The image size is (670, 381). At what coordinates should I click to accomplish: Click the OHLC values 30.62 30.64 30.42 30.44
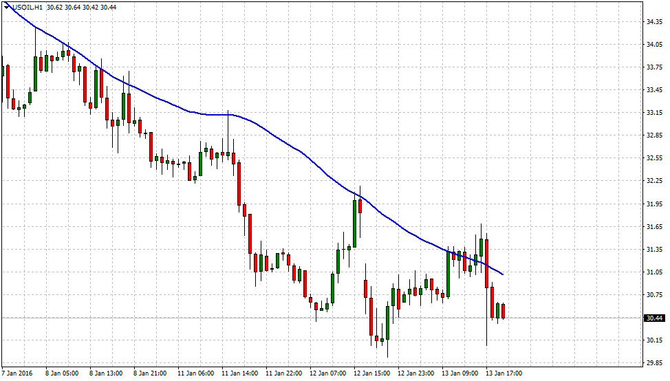tap(82, 8)
